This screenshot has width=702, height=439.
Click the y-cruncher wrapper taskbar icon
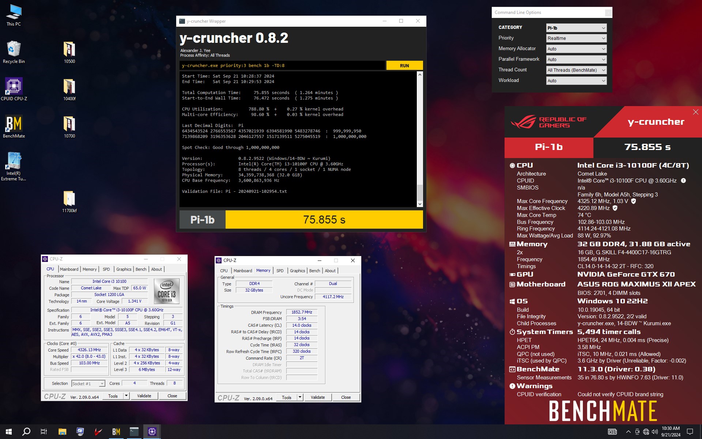point(134,432)
